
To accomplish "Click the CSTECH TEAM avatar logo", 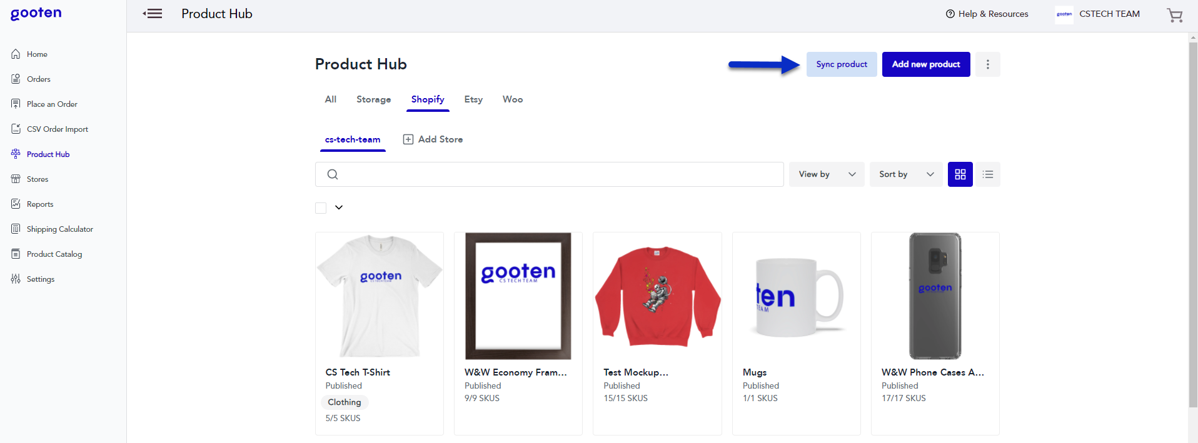I will pos(1064,14).
